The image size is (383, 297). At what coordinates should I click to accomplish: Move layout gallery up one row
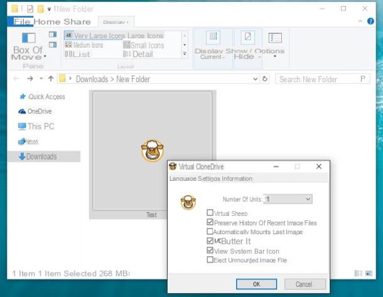click(185, 36)
